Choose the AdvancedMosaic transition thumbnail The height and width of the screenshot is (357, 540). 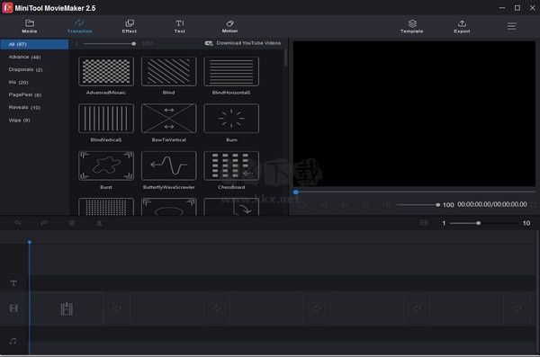click(106, 71)
